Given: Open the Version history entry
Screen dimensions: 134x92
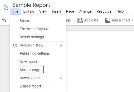Looking at the screenshot, I should tap(38, 45).
